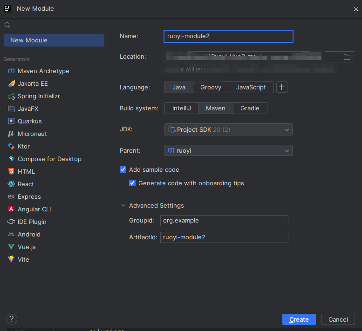Click the Vue.js green V icon
The image size is (362, 331).
[11, 247]
